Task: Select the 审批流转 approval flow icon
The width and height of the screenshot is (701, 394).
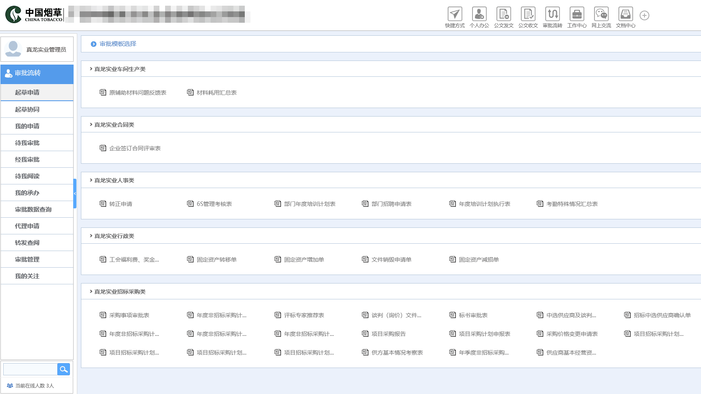Action: [552, 14]
